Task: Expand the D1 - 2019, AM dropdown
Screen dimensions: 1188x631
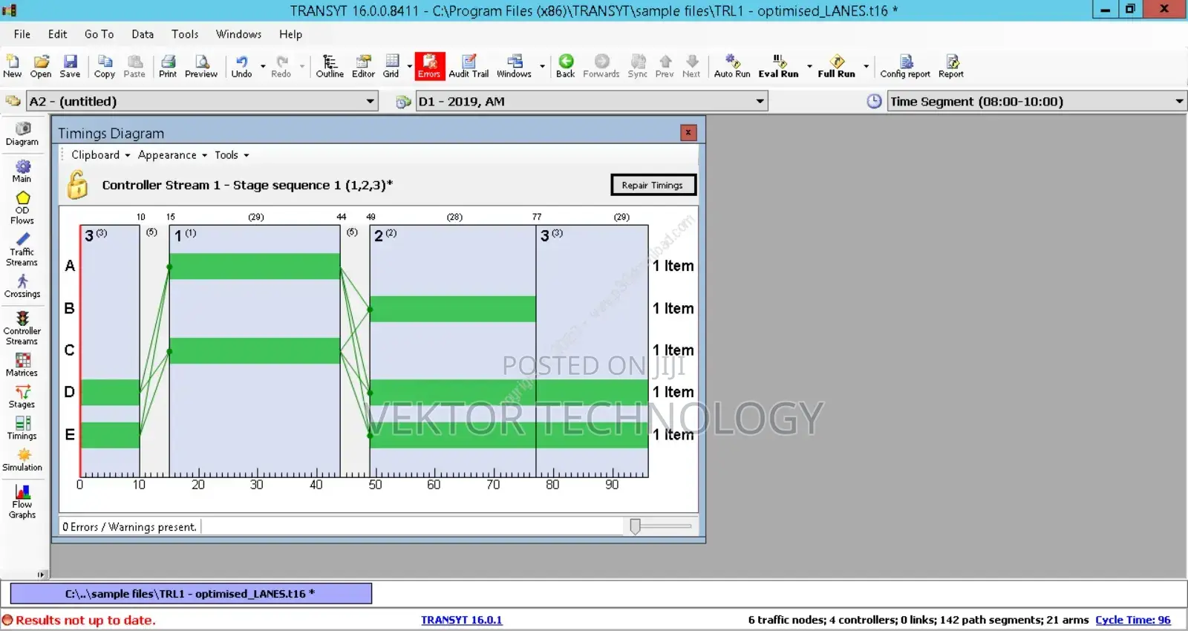Action: [x=760, y=101]
